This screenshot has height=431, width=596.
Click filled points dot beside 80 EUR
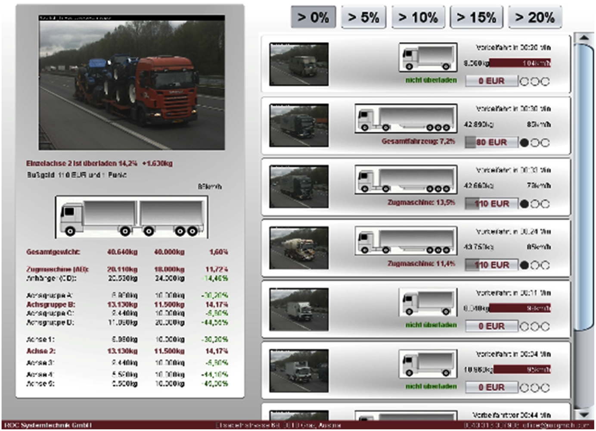[524, 143]
